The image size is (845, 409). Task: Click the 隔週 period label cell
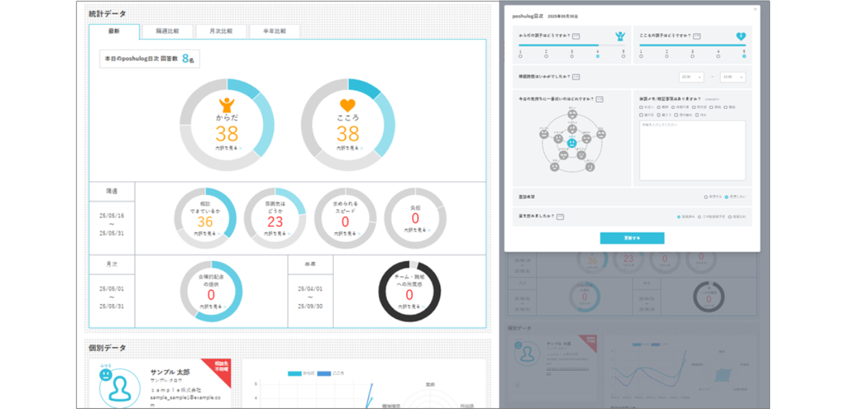[x=112, y=192]
